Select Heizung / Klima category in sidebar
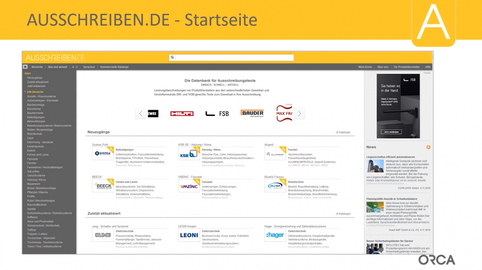Image resolution: width=482 pixels, height=270 pixels. [36, 180]
